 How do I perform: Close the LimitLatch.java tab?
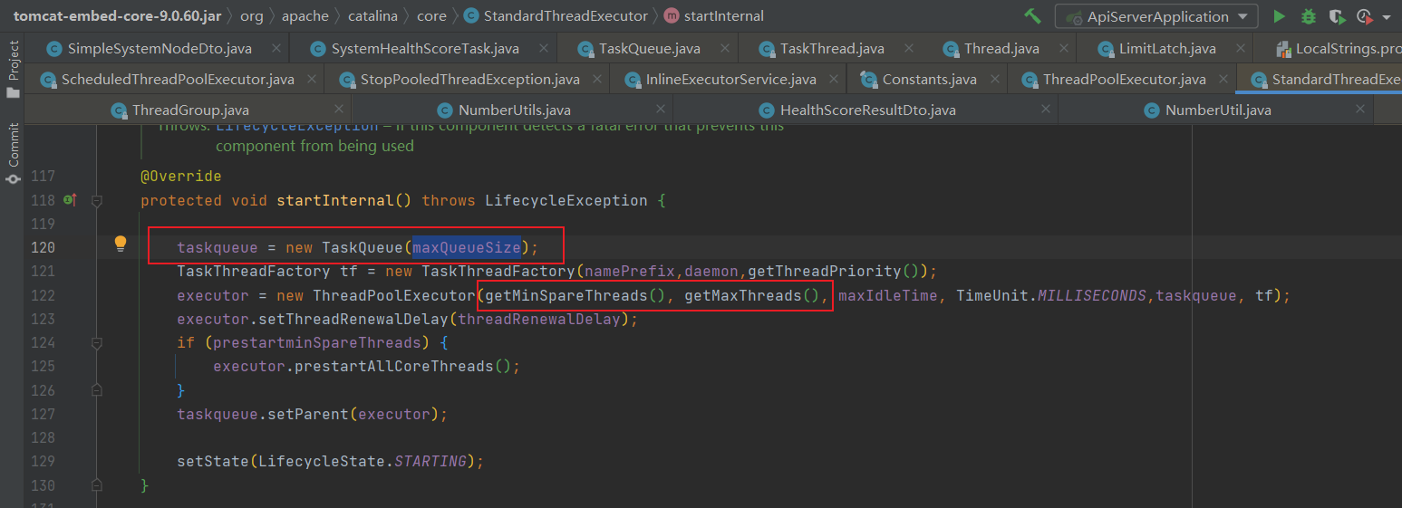pyautogui.click(x=1239, y=49)
